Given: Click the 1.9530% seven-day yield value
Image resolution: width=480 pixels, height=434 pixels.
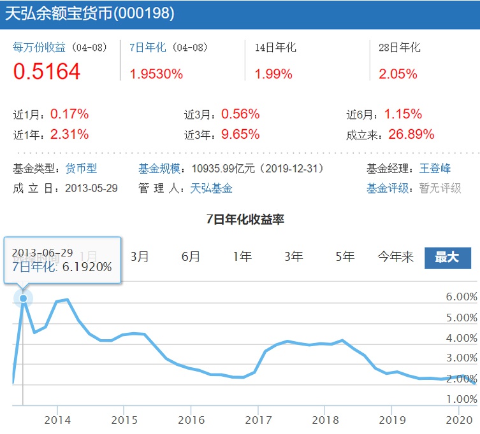Looking at the screenshot, I should (x=156, y=74).
